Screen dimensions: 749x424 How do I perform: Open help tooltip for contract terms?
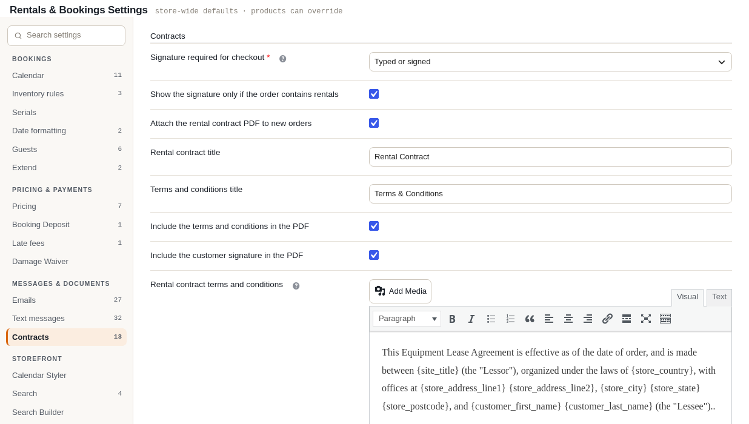[296, 286]
